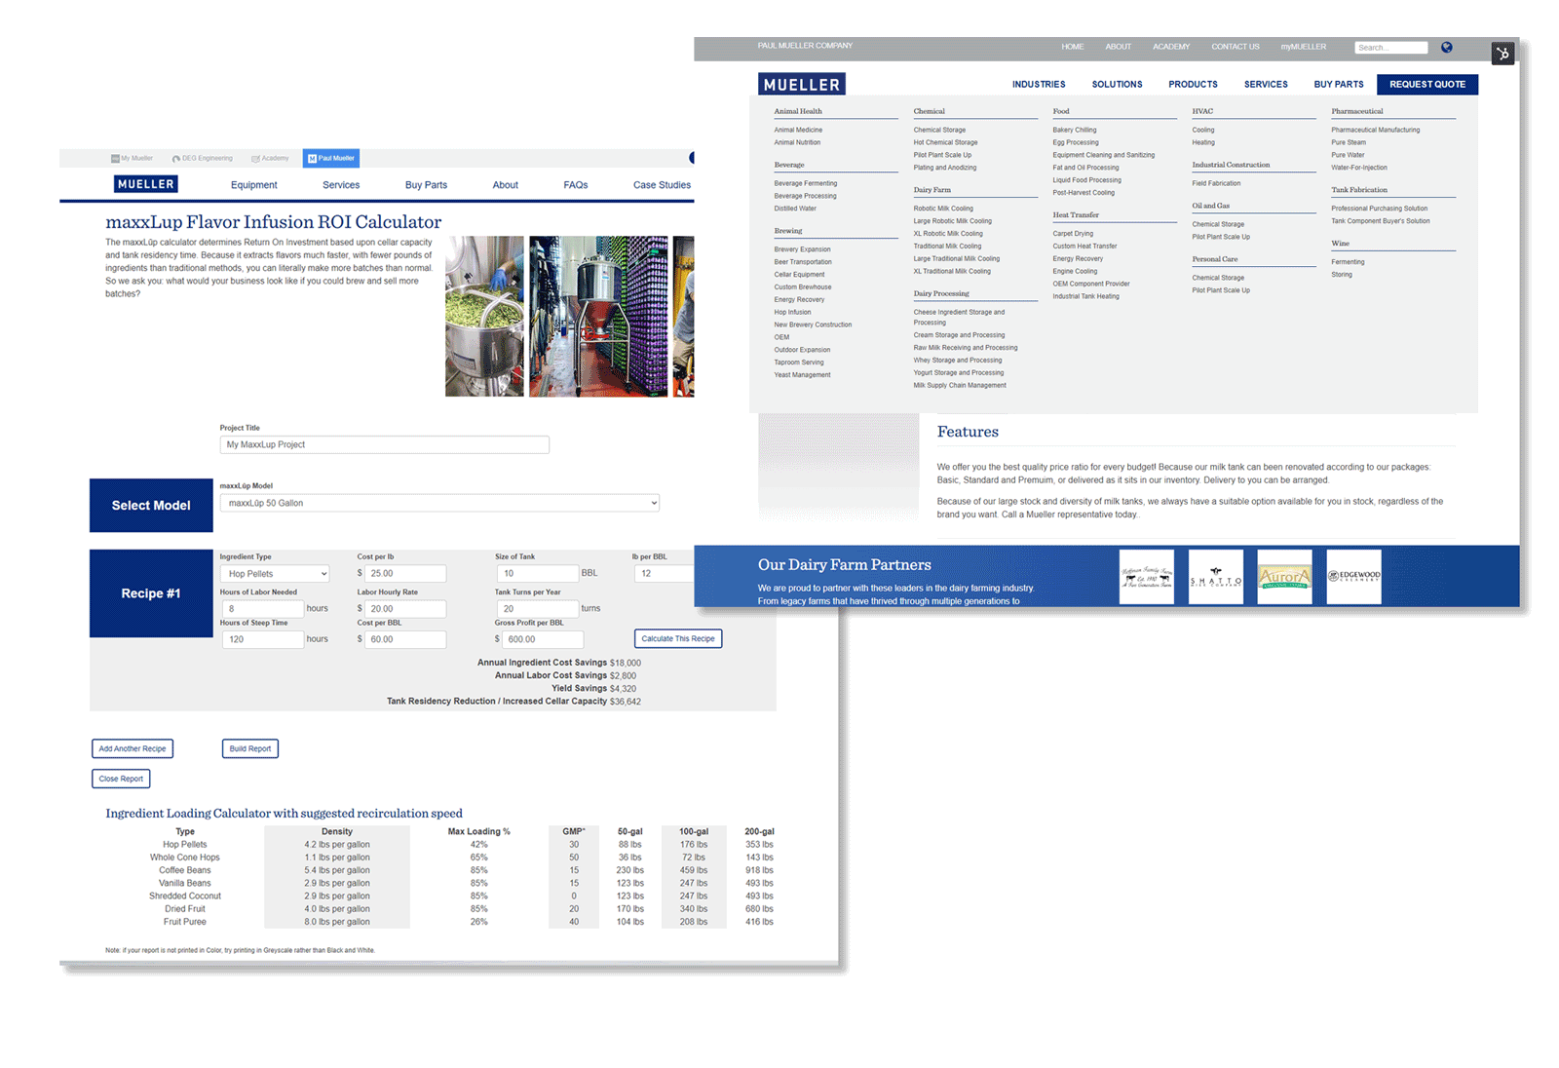Click the Build Report button
The height and width of the screenshot is (1068, 1559).
click(x=250, y=748)
